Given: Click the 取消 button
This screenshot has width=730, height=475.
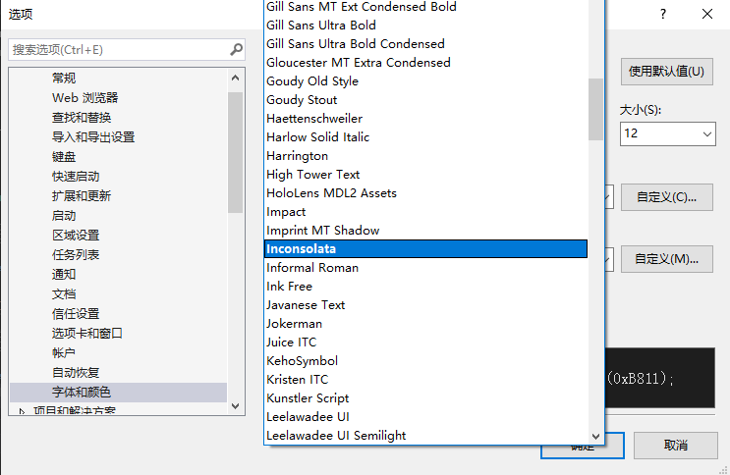Looking at the screenshot, I should [x=676, y=446].
